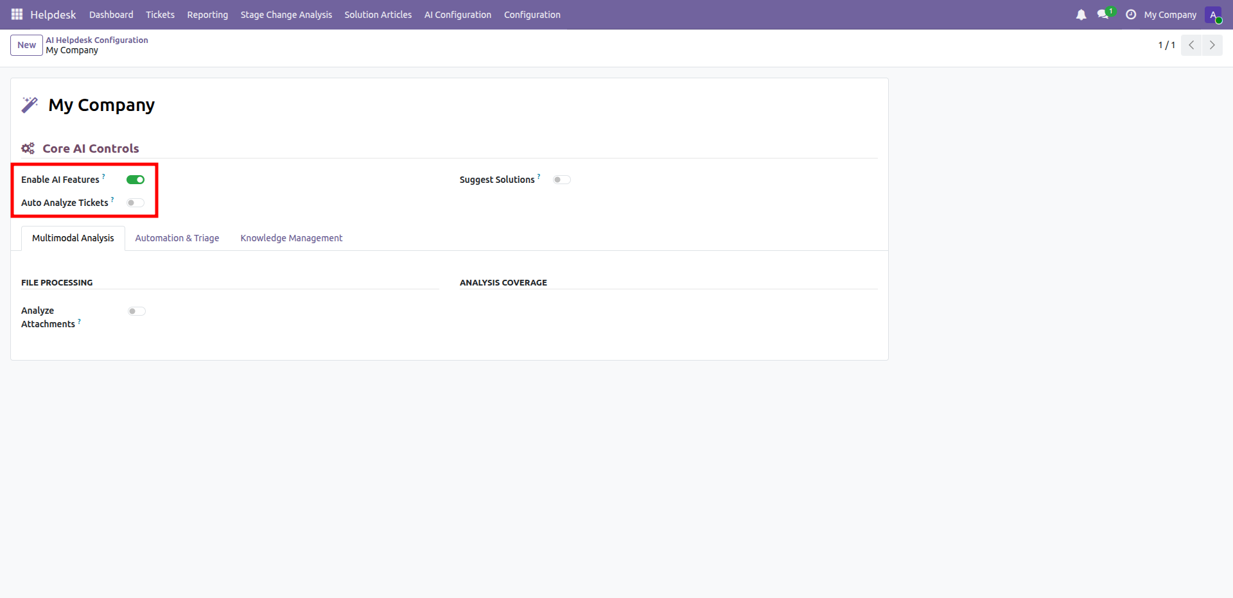Switch to the Automation & Triage tab
The height and width of the screenshot is (598, 1233).
point(177,238)
